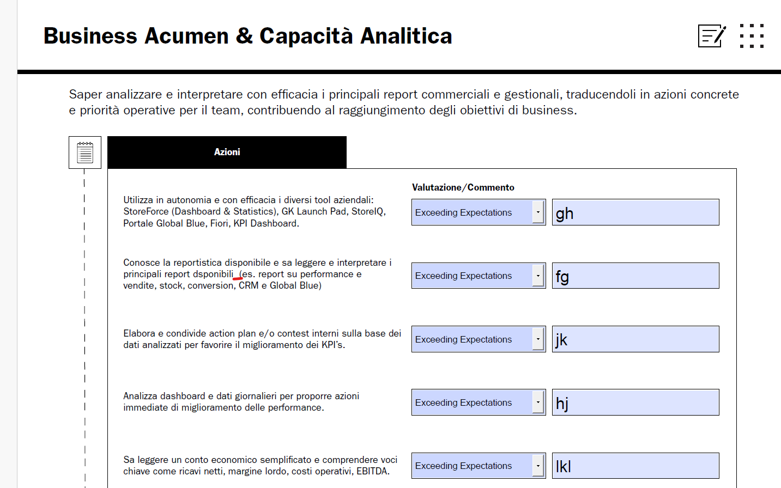This screenshot has height=488, width=781.
Task: Click the misspelled word "dsponibili"
Action: click(213, 274)
